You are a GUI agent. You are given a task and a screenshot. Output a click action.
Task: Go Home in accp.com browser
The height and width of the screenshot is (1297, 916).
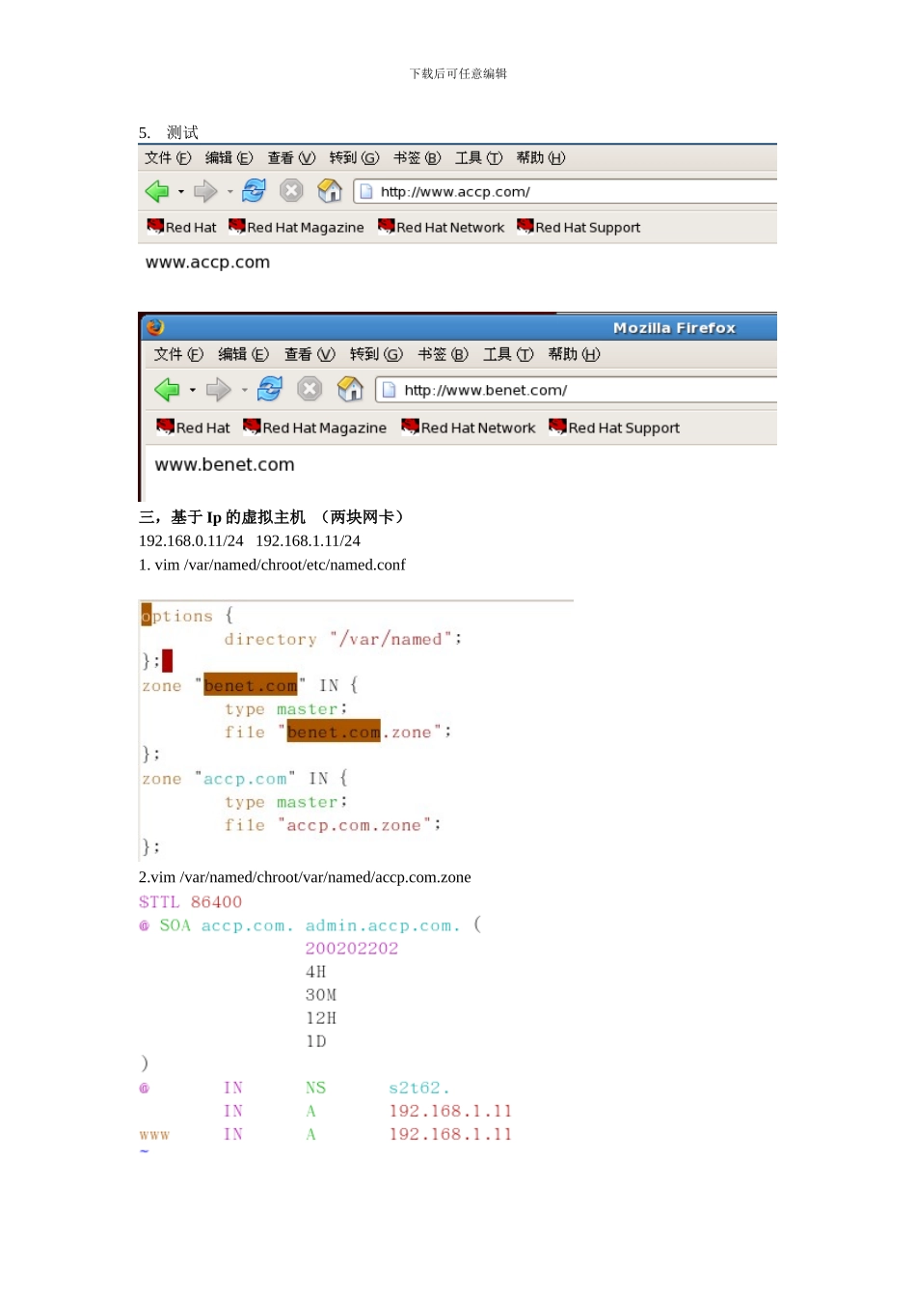330,191
